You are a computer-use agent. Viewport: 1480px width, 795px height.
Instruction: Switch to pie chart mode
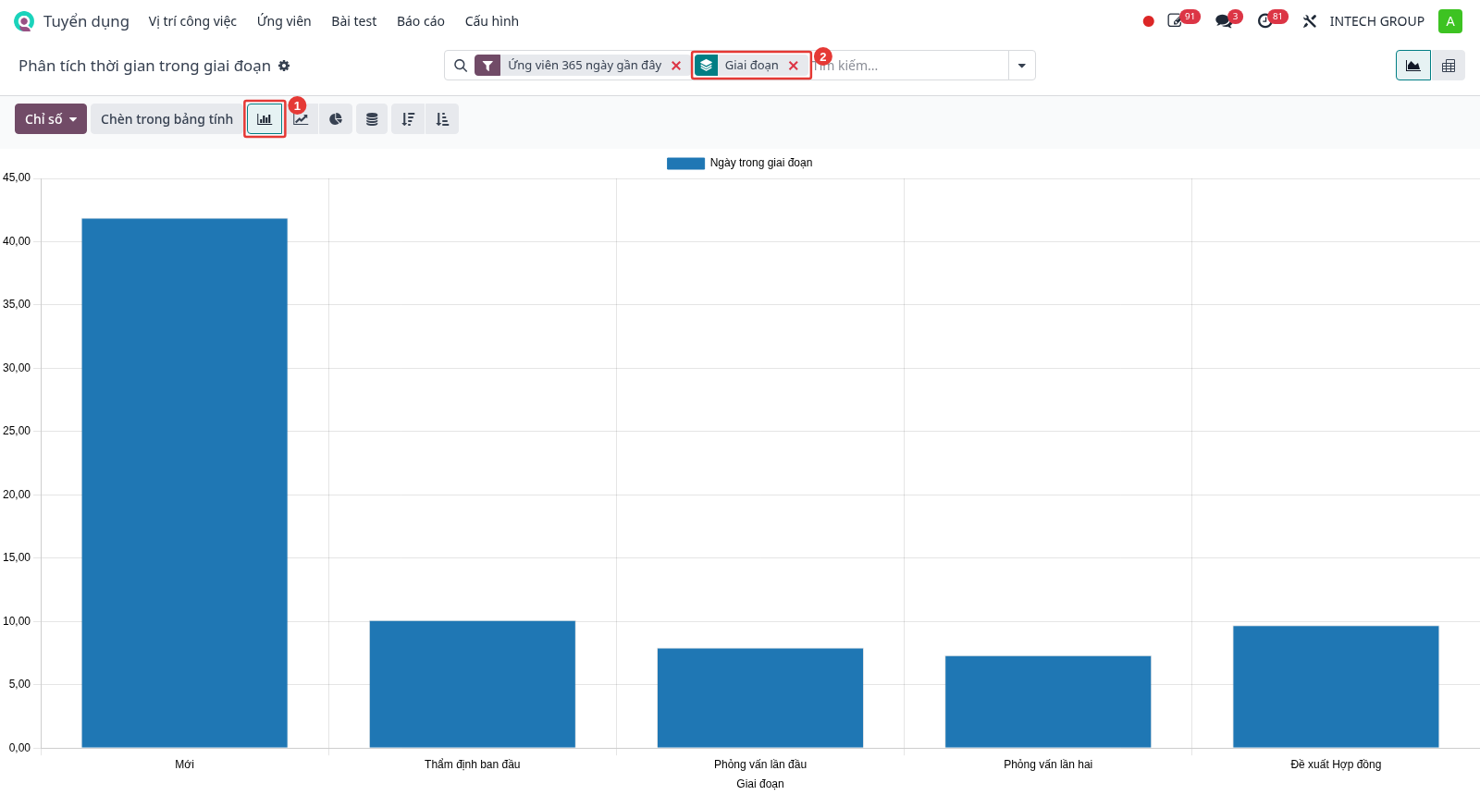pyautogui.click(x=336, y=119)
